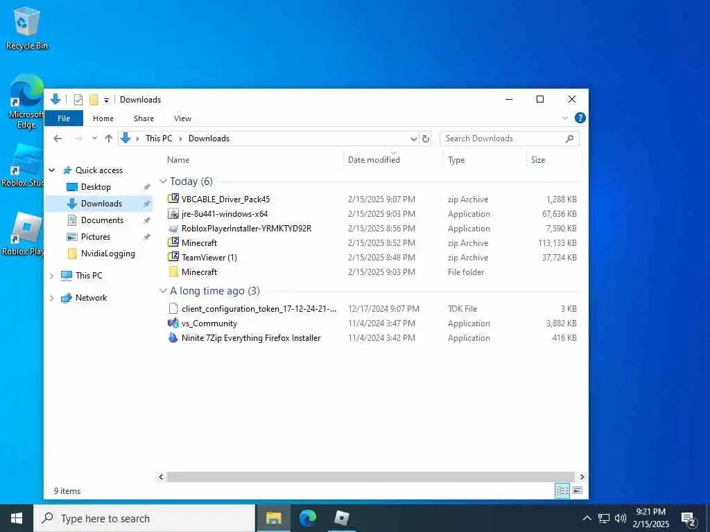The width and height of the screenshot is (710, 532).
Task: Click the Properties quick access toolbar icon
Action: tap(78, 100)
